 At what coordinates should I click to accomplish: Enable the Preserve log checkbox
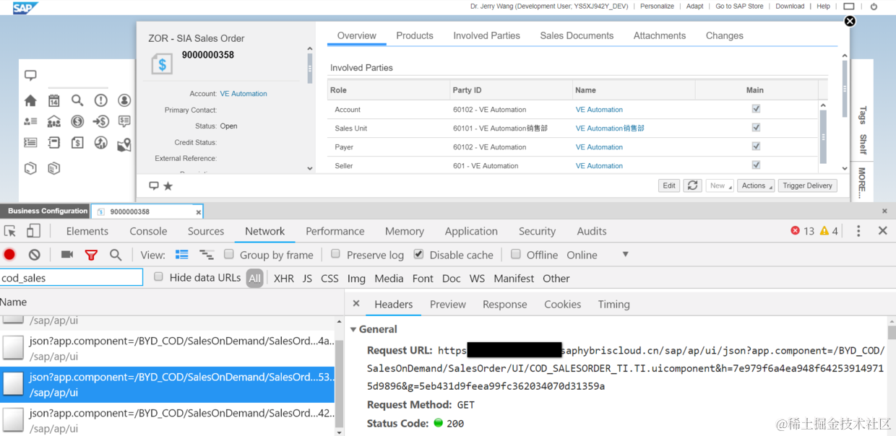point(335,254)
